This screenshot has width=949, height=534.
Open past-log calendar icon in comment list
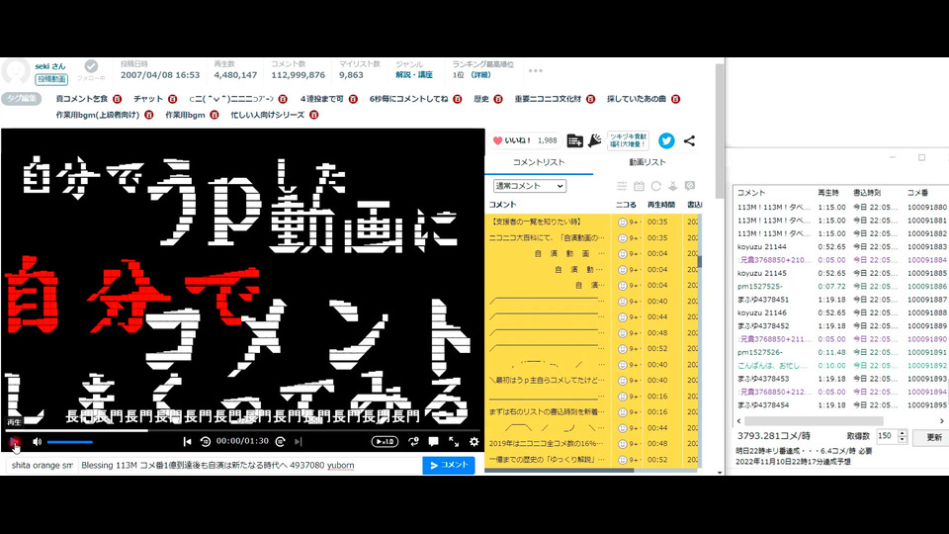(x=639, y=186)
